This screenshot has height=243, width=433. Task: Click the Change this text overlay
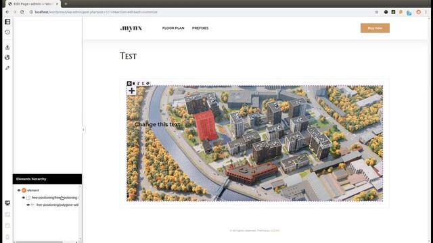157,124
